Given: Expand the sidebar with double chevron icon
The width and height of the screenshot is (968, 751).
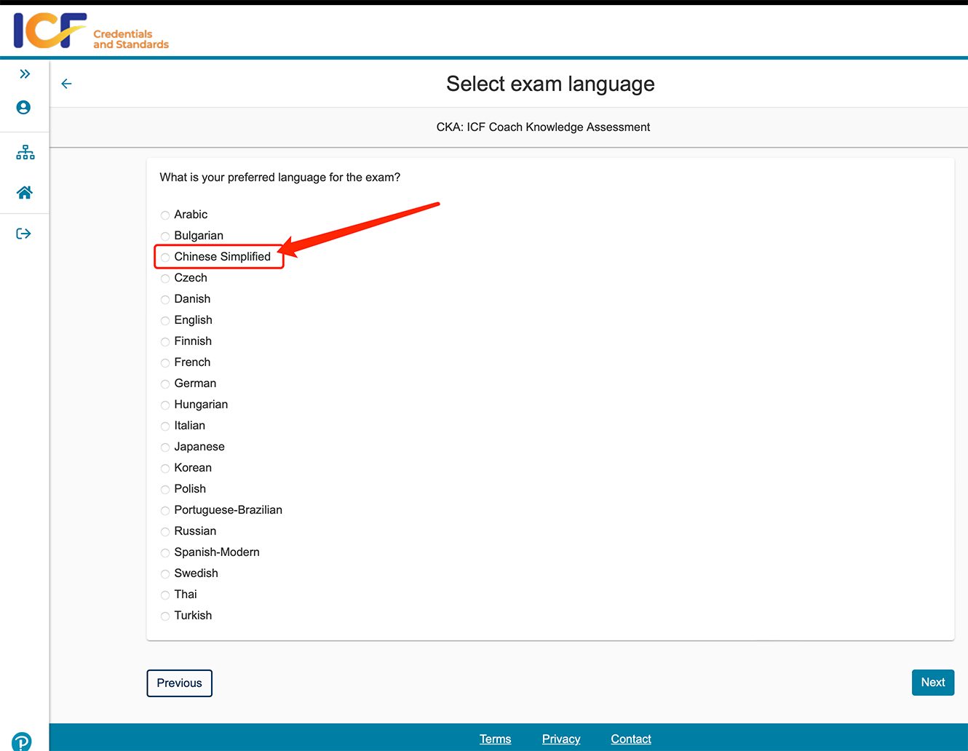Looking at the screenshot, I should (x=25, y=74).
